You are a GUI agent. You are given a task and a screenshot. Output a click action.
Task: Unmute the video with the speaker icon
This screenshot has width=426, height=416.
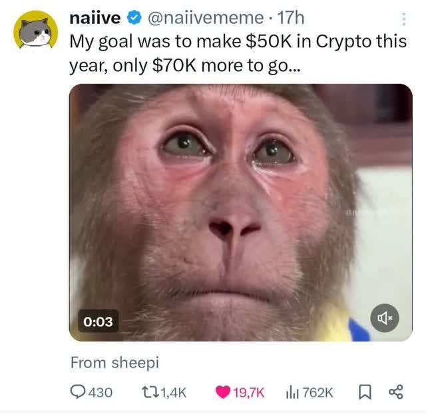click(x=385, y=317)
